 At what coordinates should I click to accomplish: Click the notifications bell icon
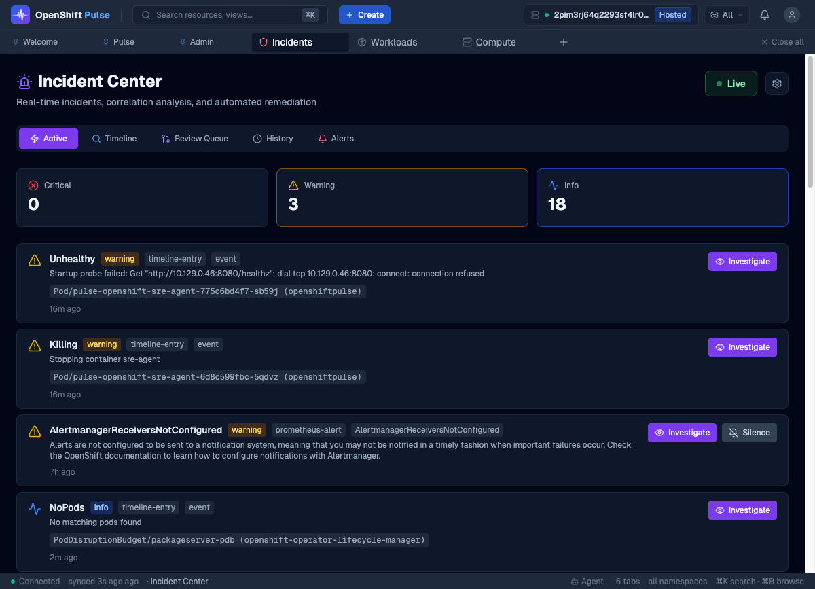point(765,15)
